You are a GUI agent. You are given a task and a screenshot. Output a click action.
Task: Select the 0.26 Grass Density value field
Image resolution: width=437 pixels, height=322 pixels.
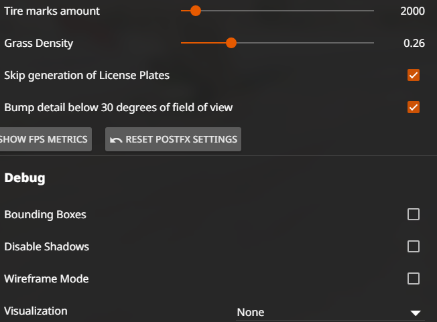[414, 43]
